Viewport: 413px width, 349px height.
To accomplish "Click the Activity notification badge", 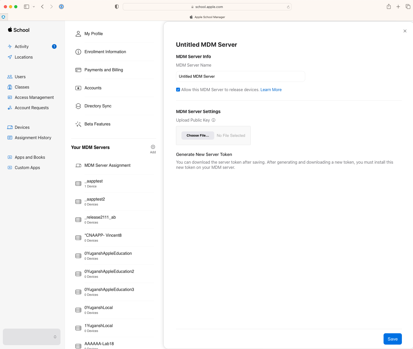I will pyautogui.click(x=54, y=46).
